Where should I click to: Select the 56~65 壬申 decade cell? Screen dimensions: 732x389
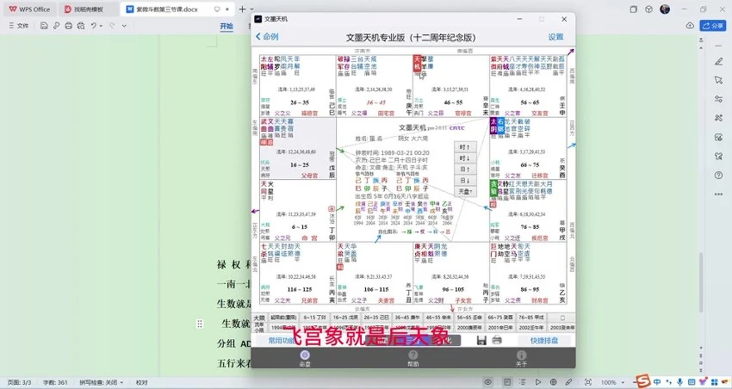coord(469,318)
